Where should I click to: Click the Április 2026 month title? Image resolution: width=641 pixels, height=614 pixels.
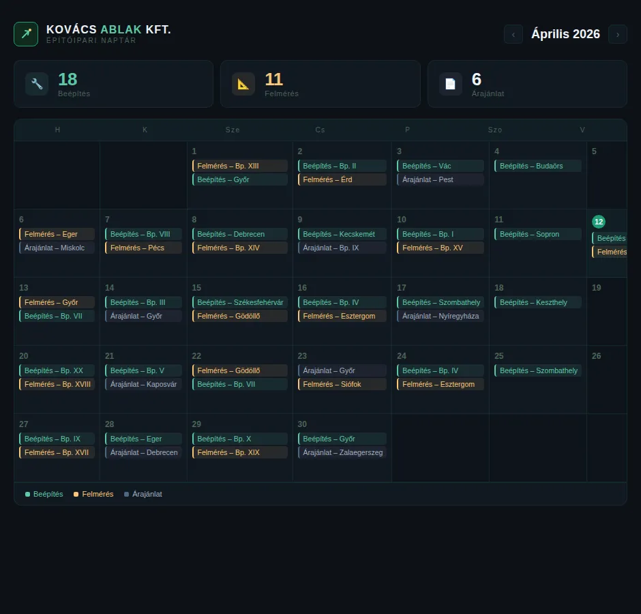point(565,34)
